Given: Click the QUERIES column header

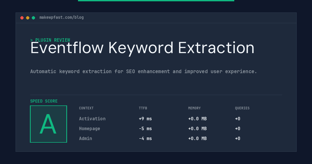Looking at the screenshot, I should click(x=242, y=108).
